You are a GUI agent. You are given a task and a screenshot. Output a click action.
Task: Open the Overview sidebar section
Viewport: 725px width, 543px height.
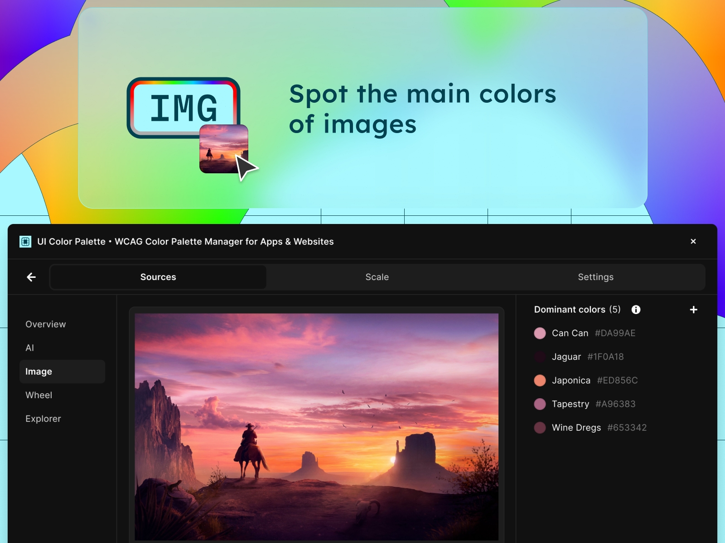45,324
